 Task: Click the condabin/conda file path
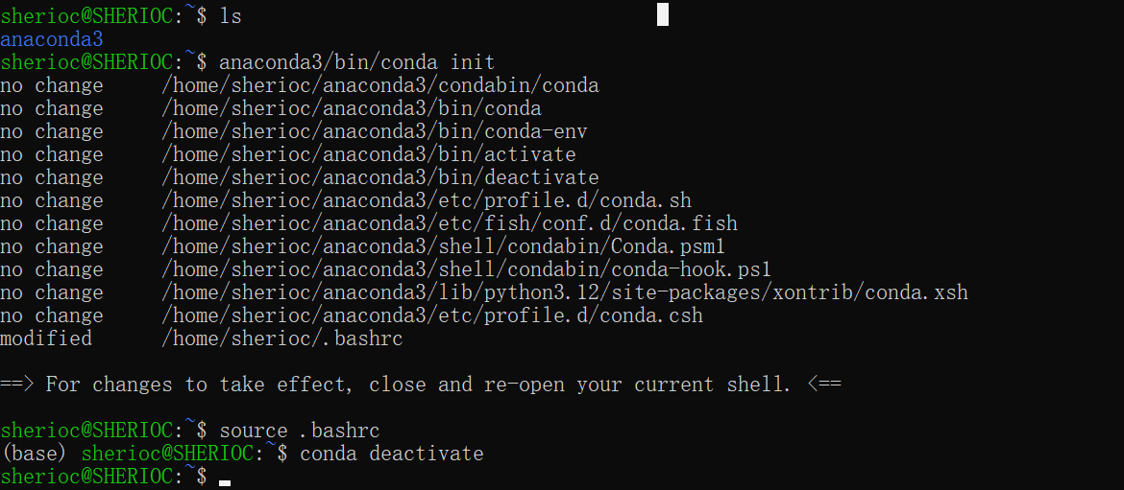pos(379,85)
